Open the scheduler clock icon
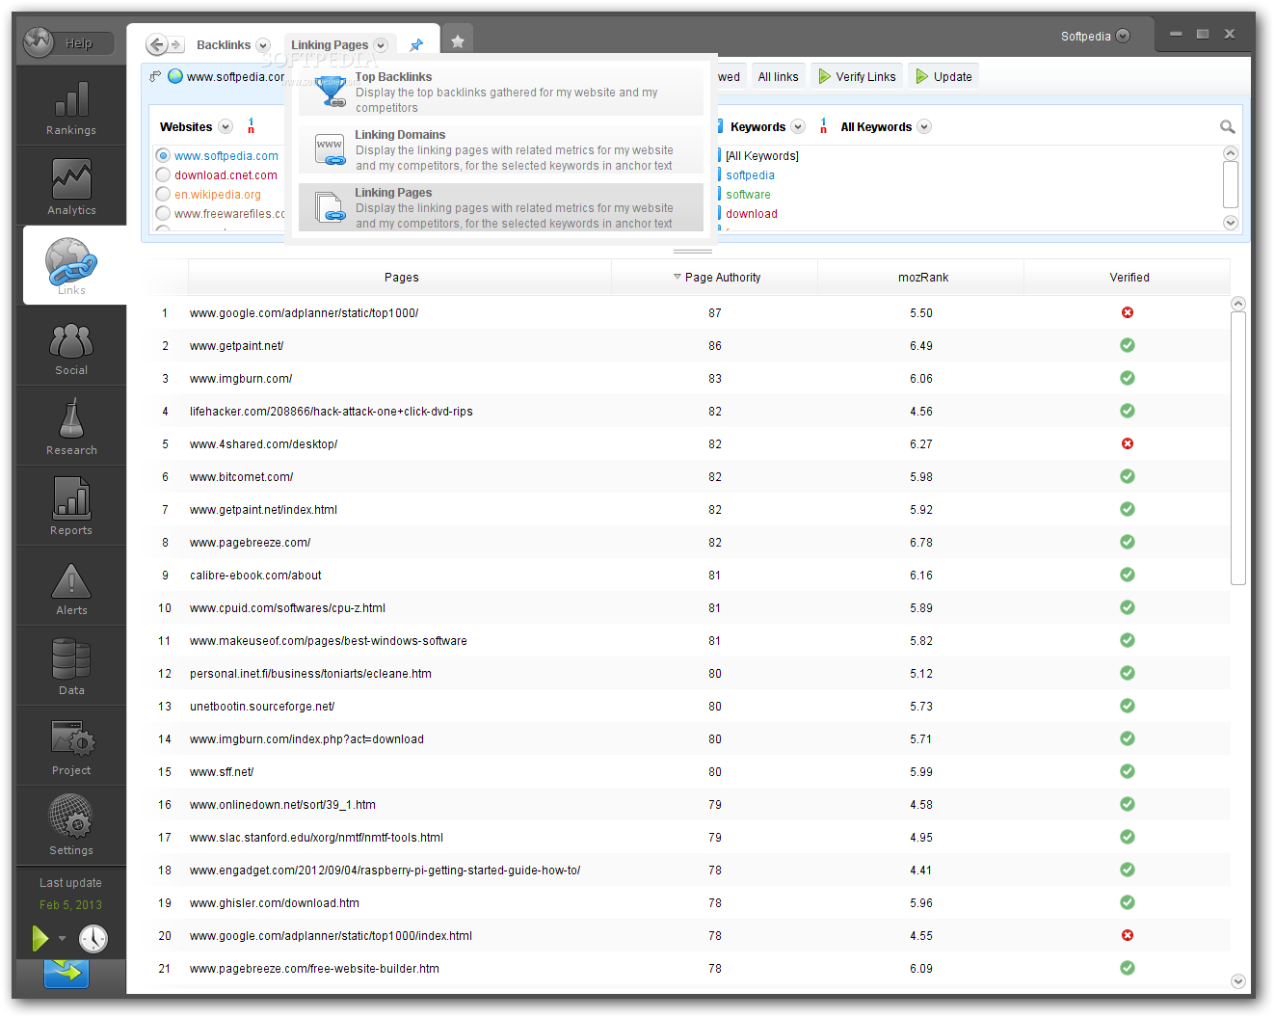This screenshot has height=1018, width=1275. tap(93, 938)
